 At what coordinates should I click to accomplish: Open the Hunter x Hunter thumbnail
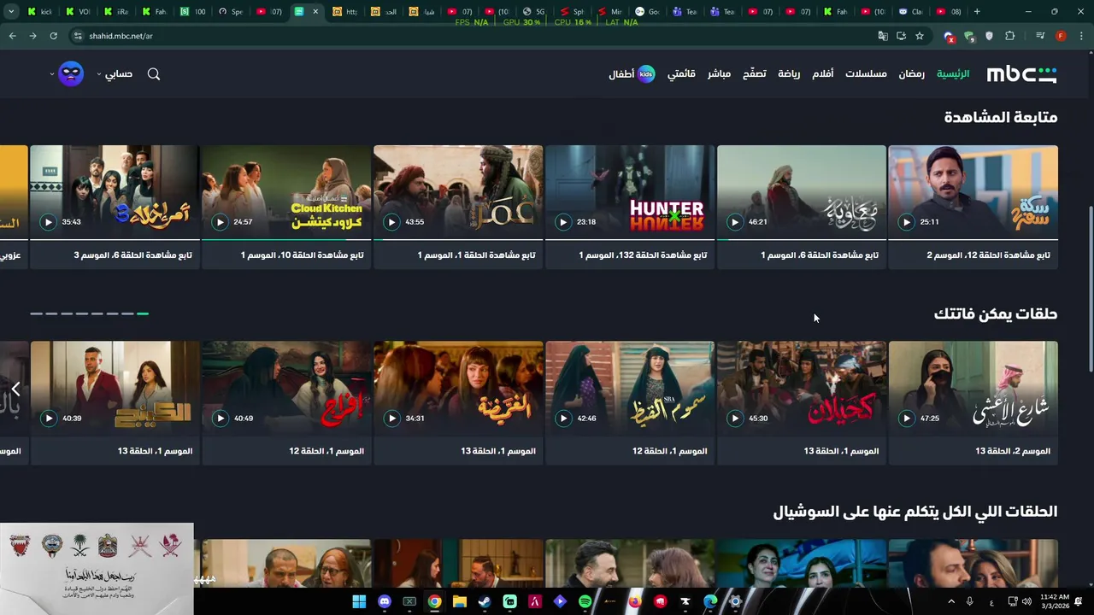pyautogui.click(x=630, y=191)
